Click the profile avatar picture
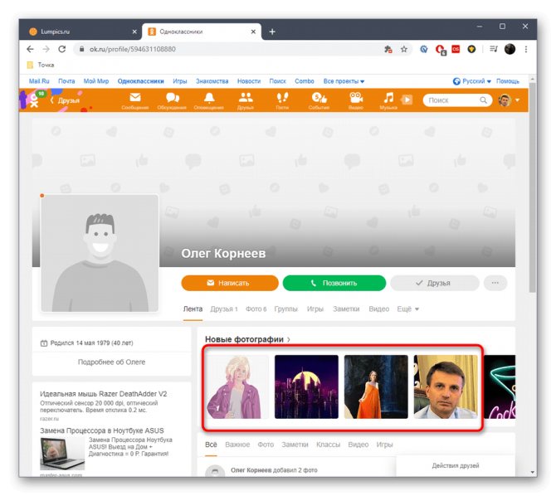Image resolution: width=556 pixels, height=496 pixels. [x=100, y=253]
